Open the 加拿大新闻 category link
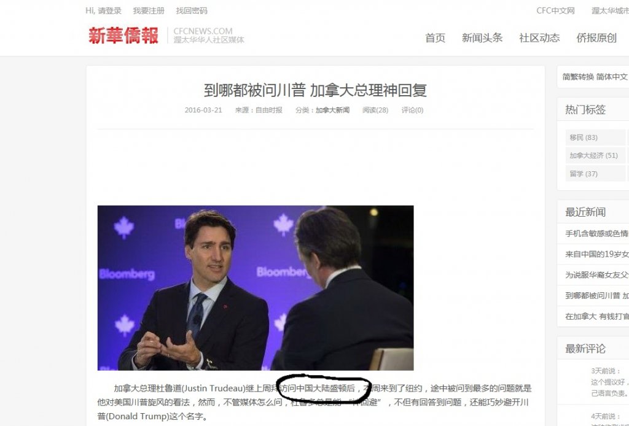Image resolution: width=629 pixels, height=426 pixels. [332, 110]
